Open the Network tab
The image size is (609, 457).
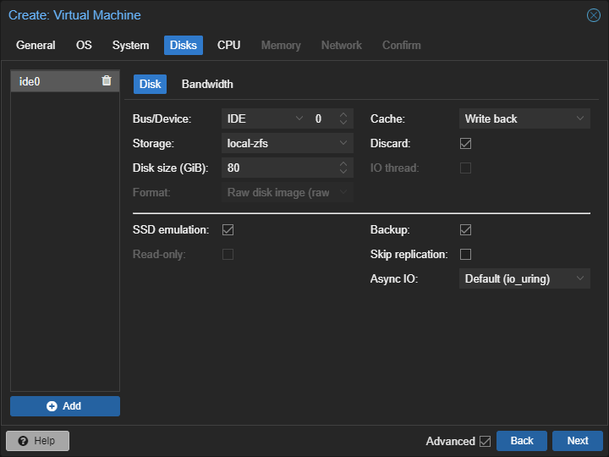pos(342,45)
